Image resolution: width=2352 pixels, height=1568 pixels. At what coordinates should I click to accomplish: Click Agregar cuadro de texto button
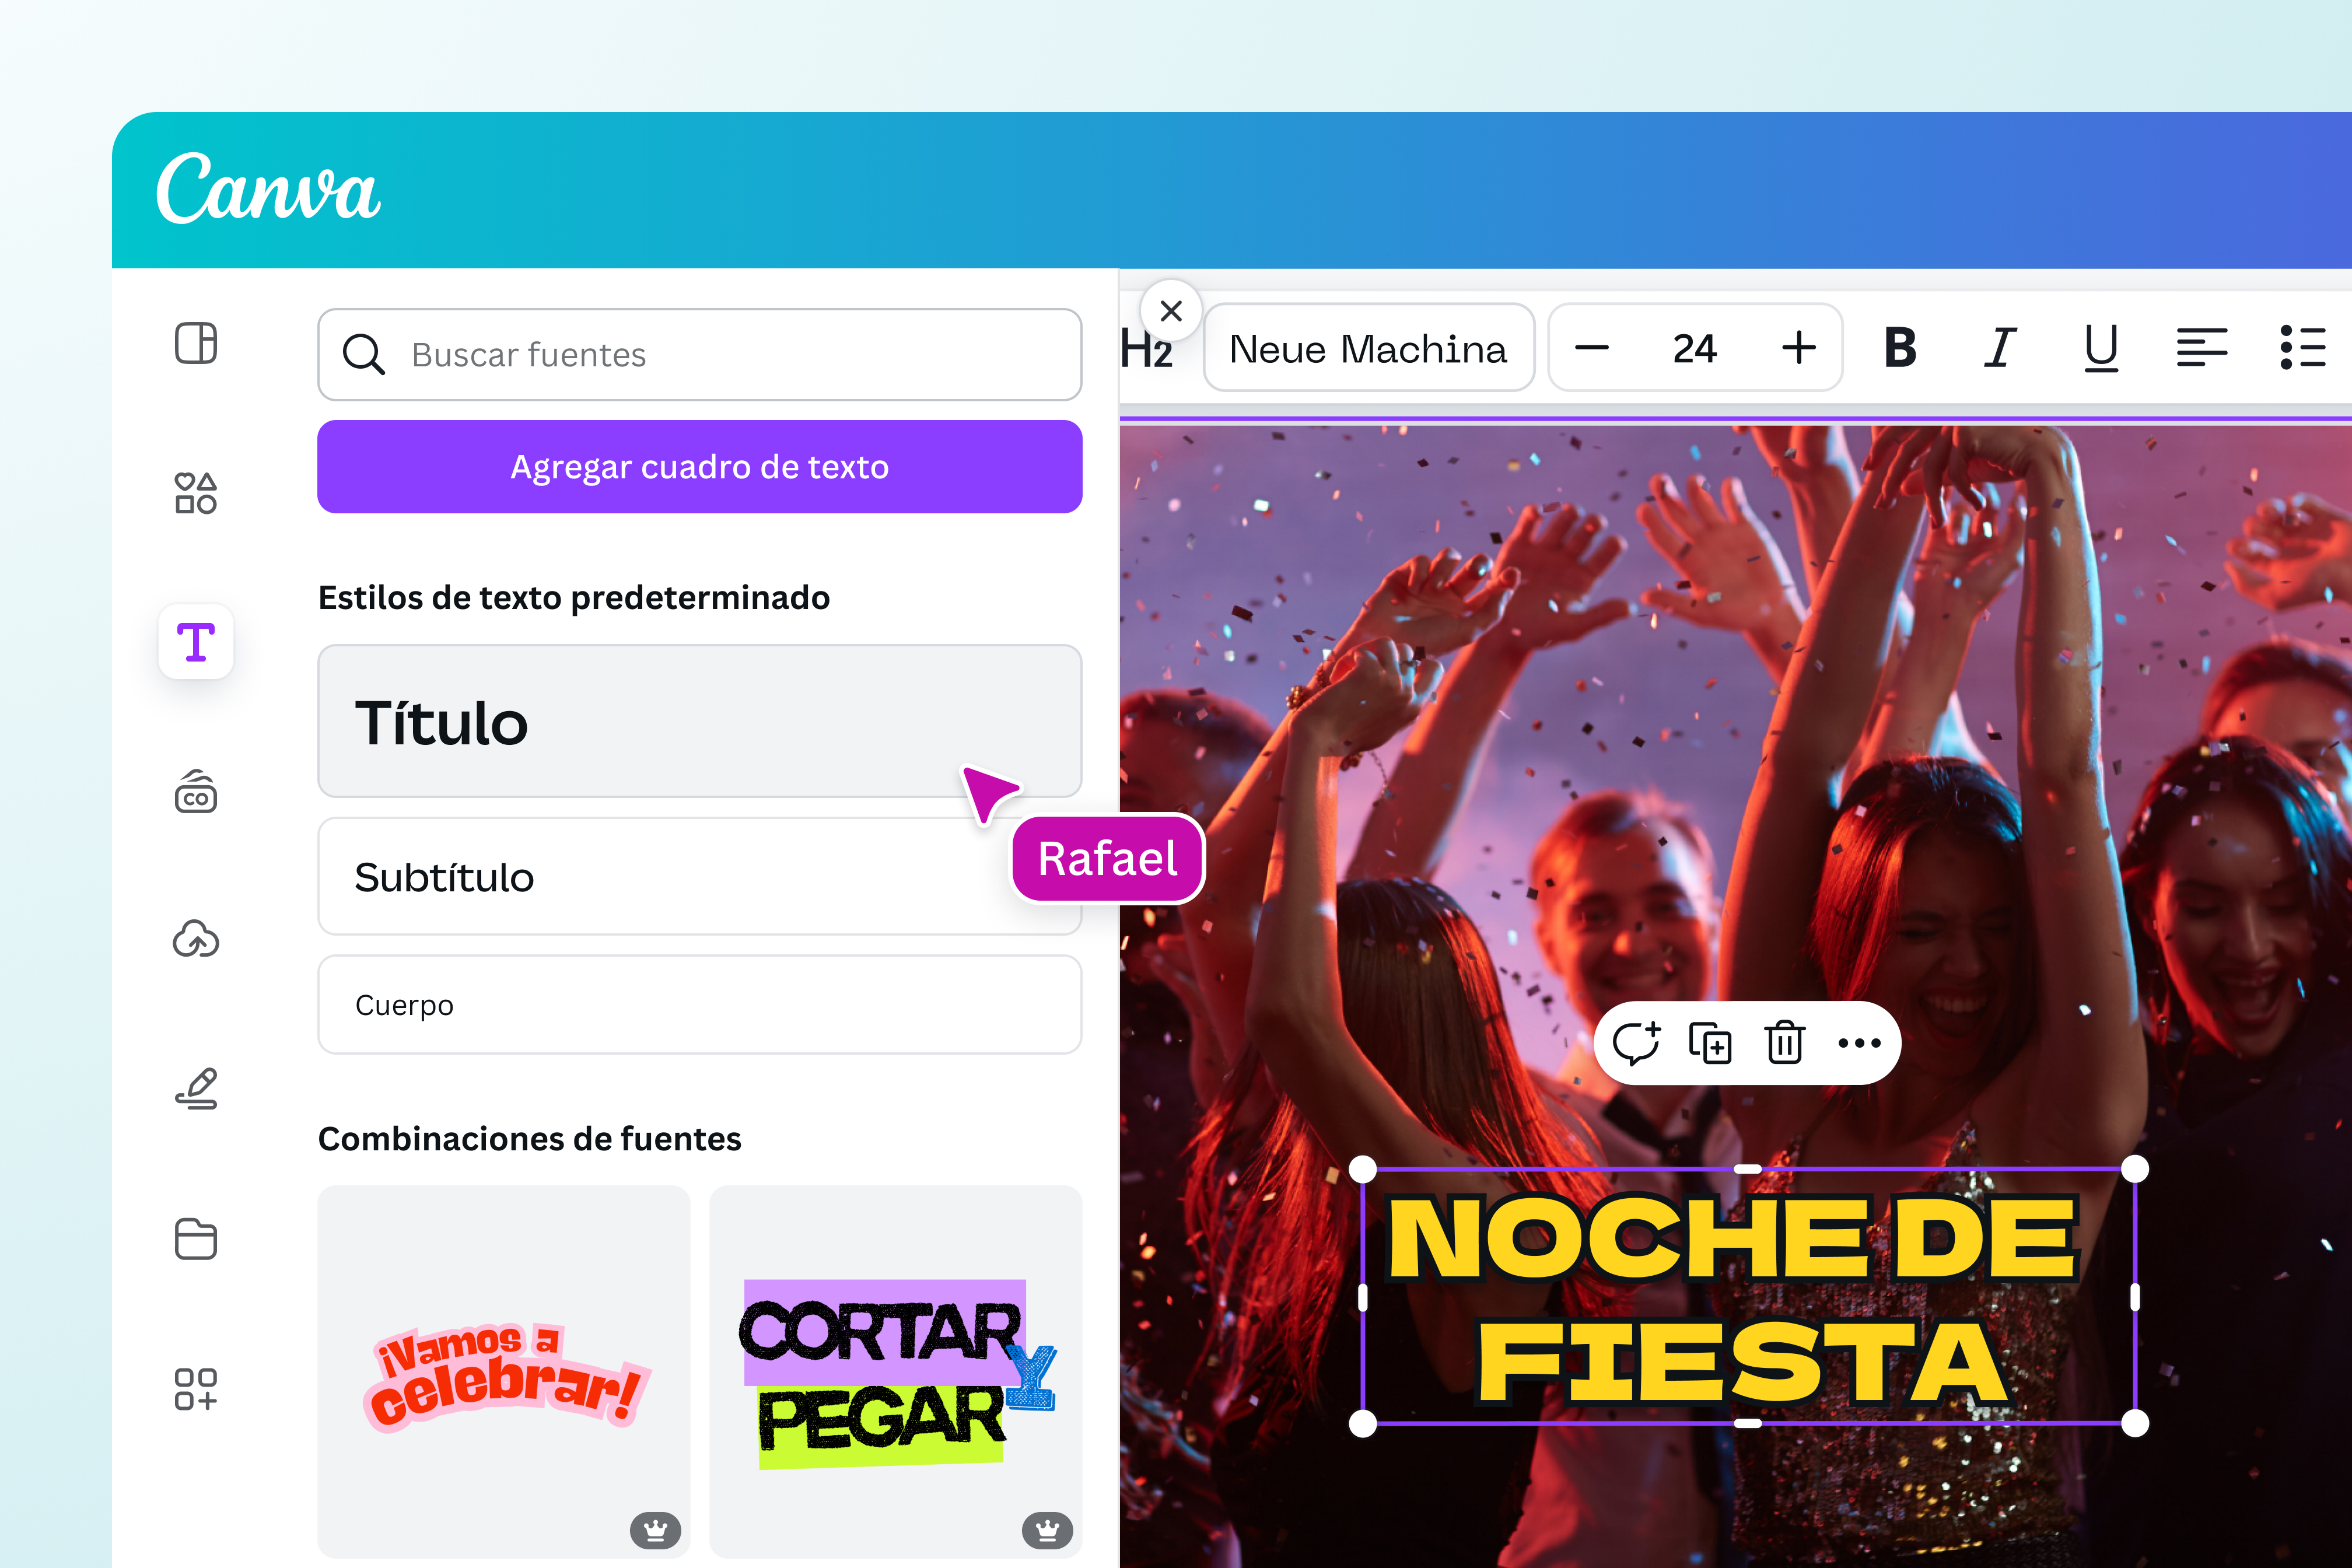point(700,467)
